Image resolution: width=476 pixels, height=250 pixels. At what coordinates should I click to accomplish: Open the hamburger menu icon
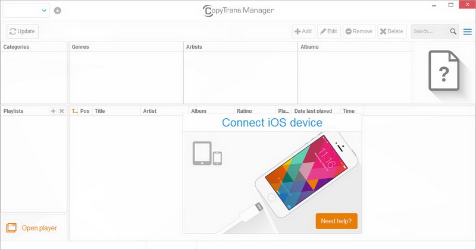(468, 31)
